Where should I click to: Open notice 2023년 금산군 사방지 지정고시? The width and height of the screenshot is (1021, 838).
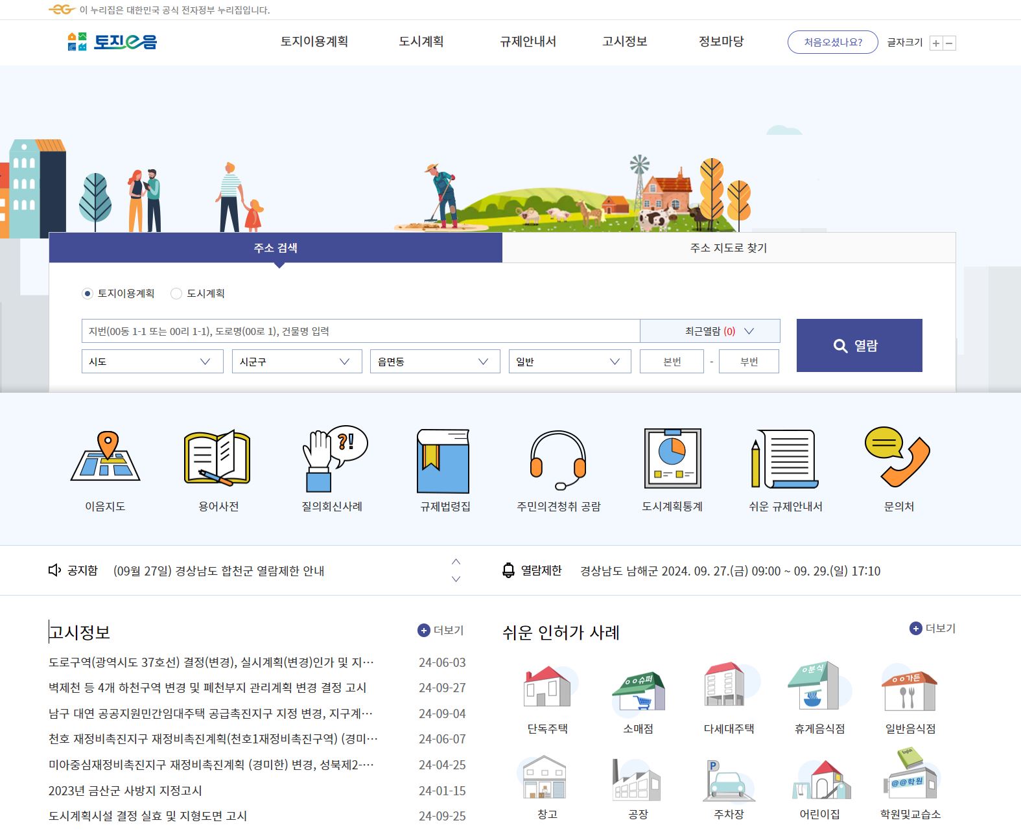coord(125,791)
